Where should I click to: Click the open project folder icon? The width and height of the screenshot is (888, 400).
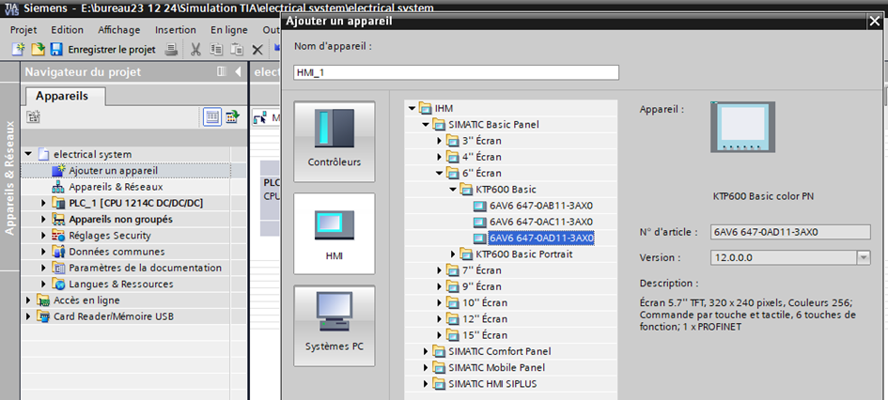click(x=38, y=49)
